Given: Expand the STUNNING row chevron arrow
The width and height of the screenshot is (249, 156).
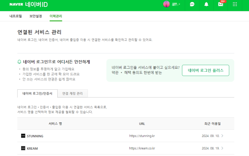Looking at the screenshot, I should [x=222, y=136].
